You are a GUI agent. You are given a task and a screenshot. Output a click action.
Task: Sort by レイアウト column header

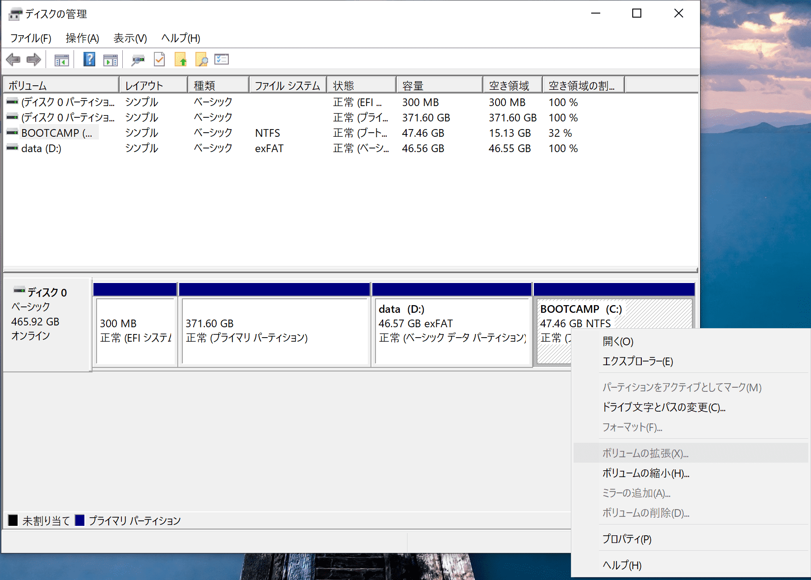pos(153,85)
